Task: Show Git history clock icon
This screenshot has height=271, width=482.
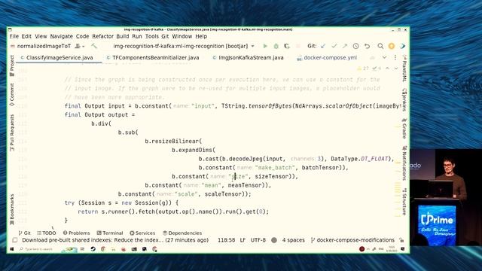Action: coord(355,46)
